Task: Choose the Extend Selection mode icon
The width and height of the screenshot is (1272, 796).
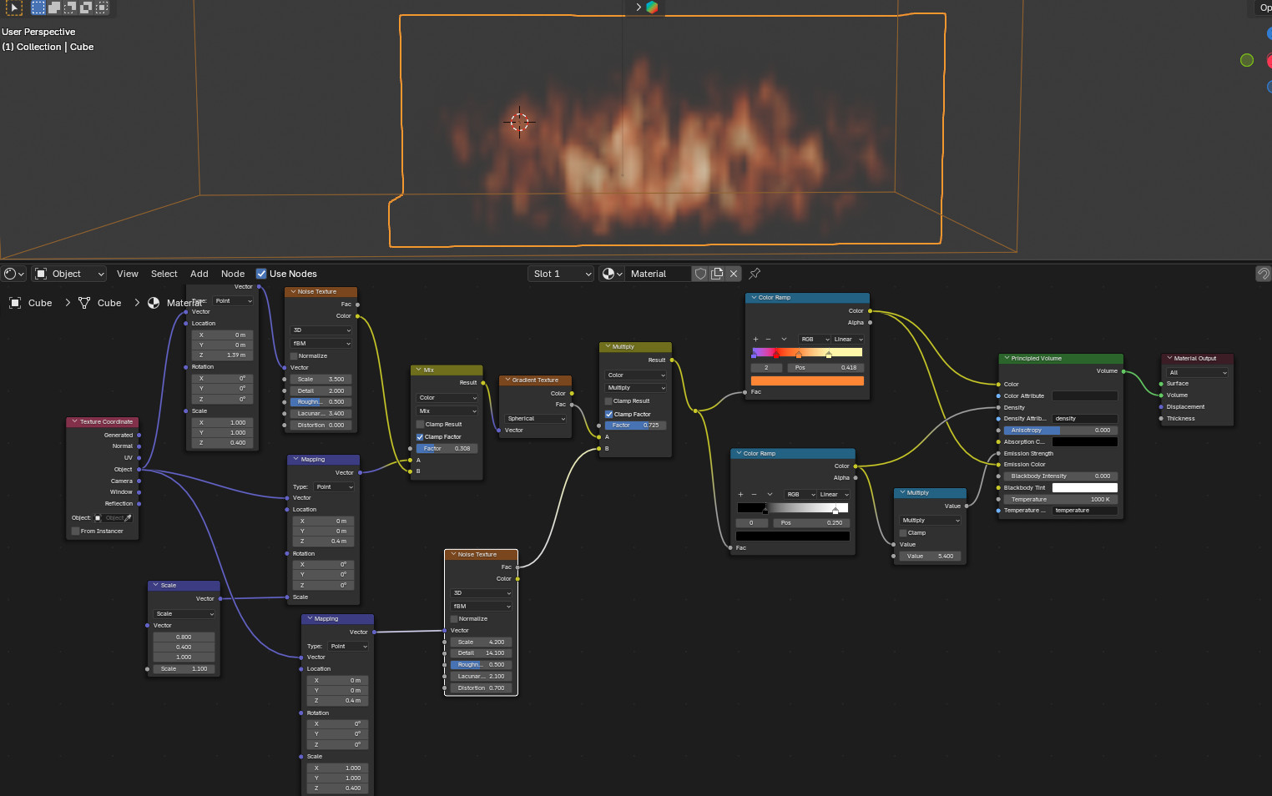Action: pos(54,8)
